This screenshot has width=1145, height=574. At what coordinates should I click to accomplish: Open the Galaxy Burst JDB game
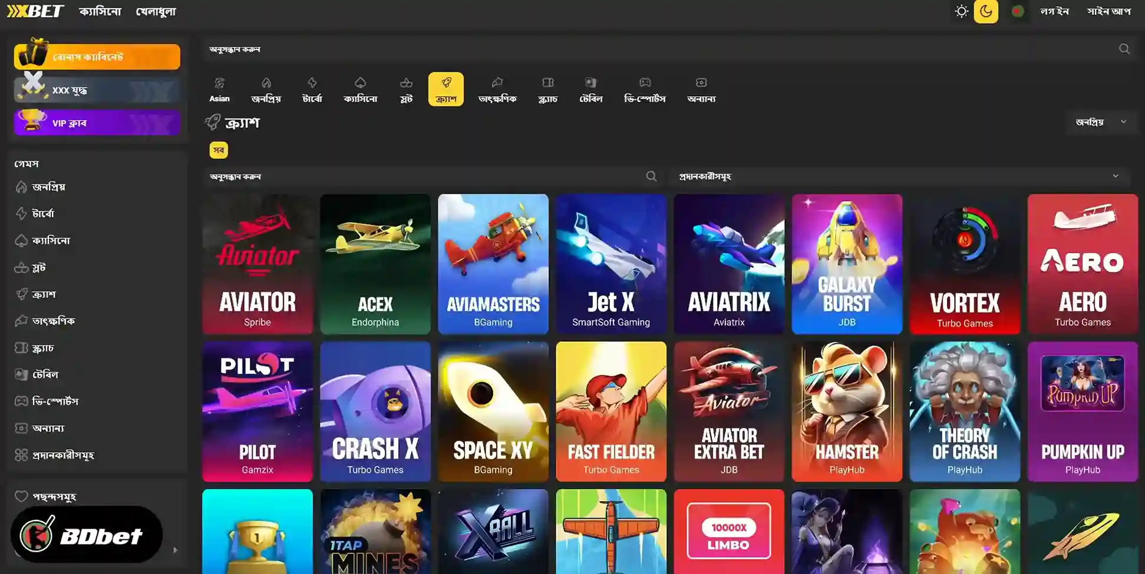click(847, 264)
